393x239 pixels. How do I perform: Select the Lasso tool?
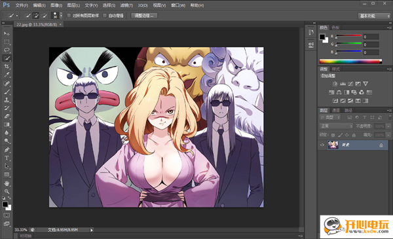click(x=7, y=50)
